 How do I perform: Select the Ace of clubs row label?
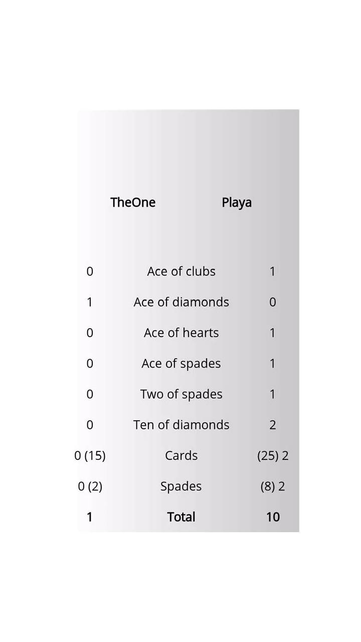pyautogui.click(x=181, y=271)
